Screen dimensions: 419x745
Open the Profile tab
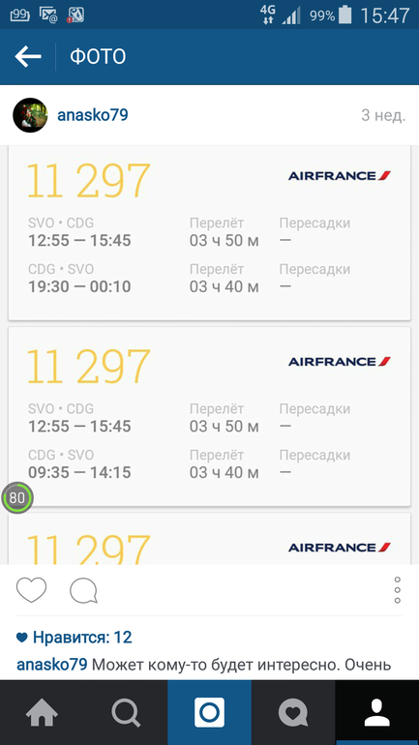pyautogui.click(x=377, y=712)
